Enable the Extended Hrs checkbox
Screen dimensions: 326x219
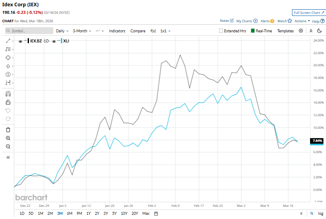[221, 31]
